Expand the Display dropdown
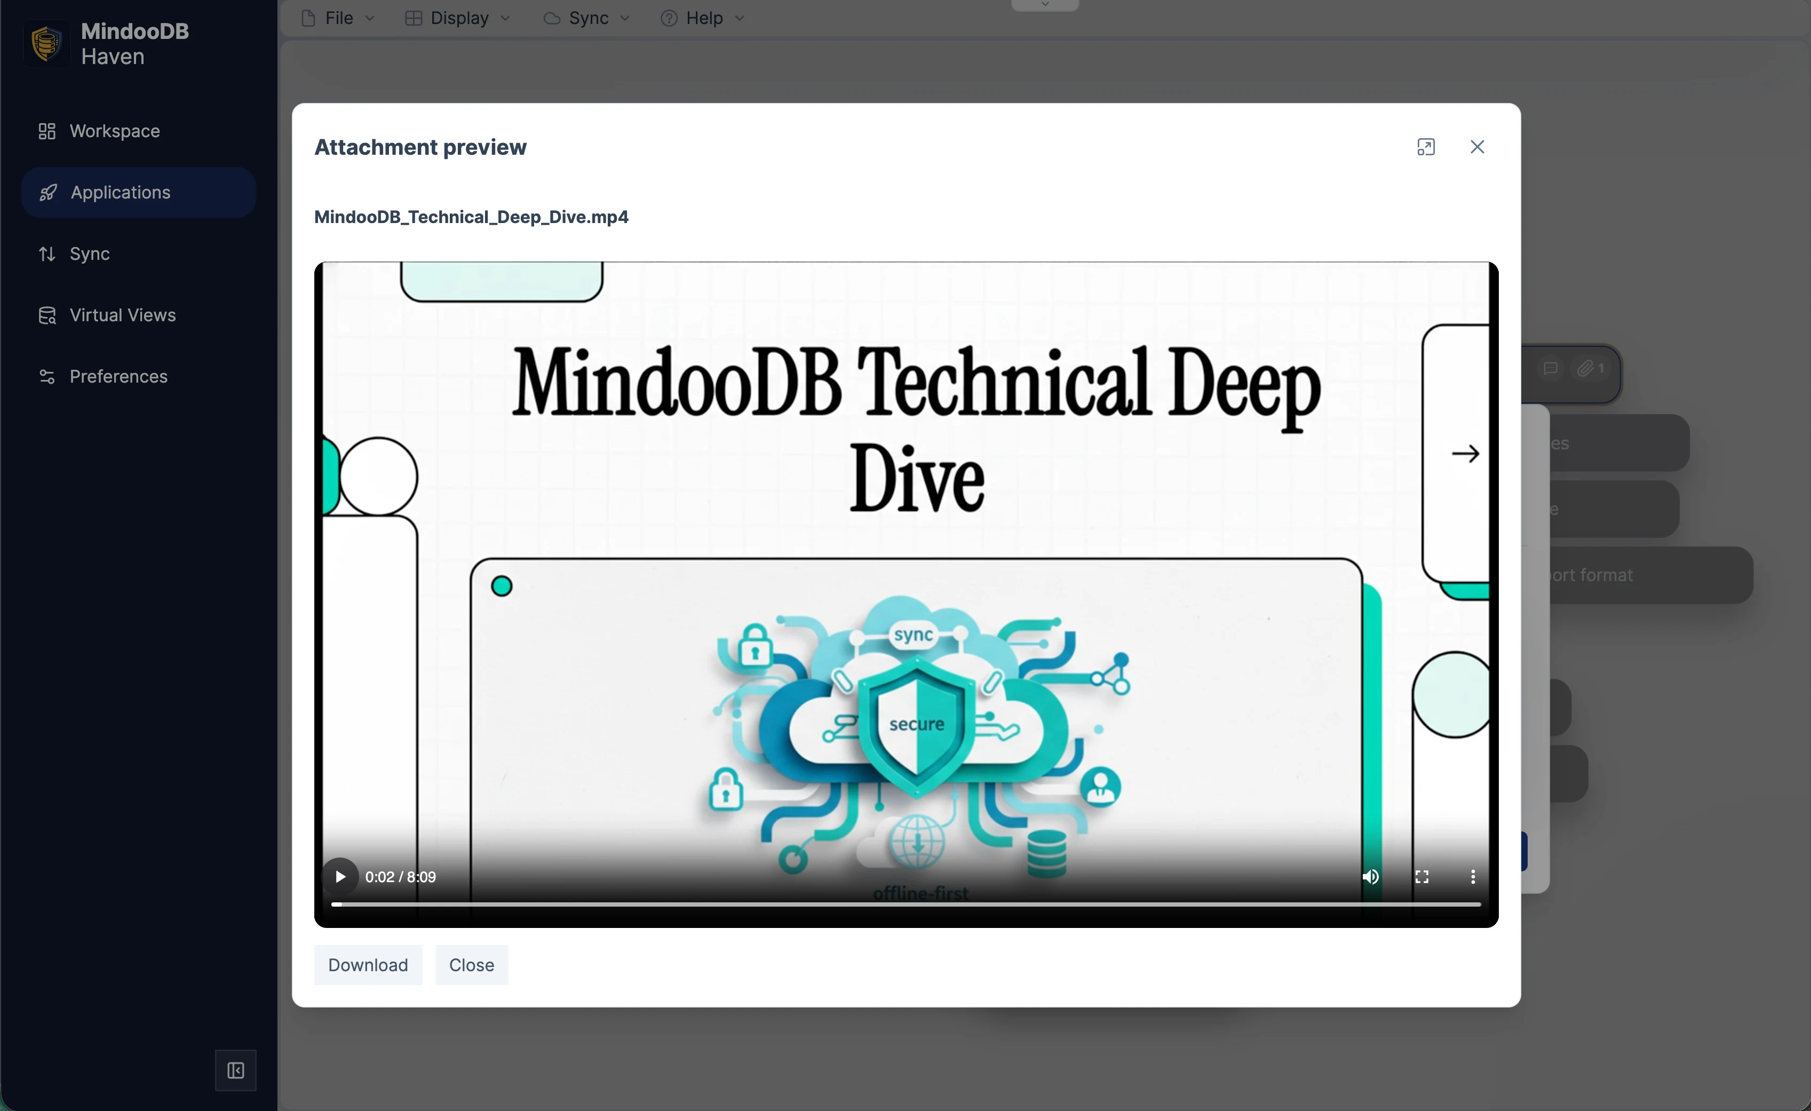The width and height of the screenshot is (1811, 1111). [x=457, y=18]
